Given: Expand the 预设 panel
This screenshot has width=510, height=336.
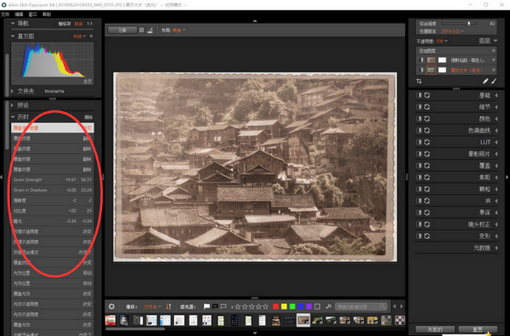Looking at the screenshot, I should tap(22, 105).
